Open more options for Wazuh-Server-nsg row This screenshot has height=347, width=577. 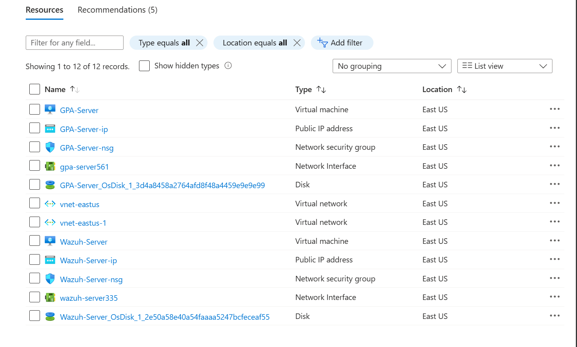(x=555, y=278)
